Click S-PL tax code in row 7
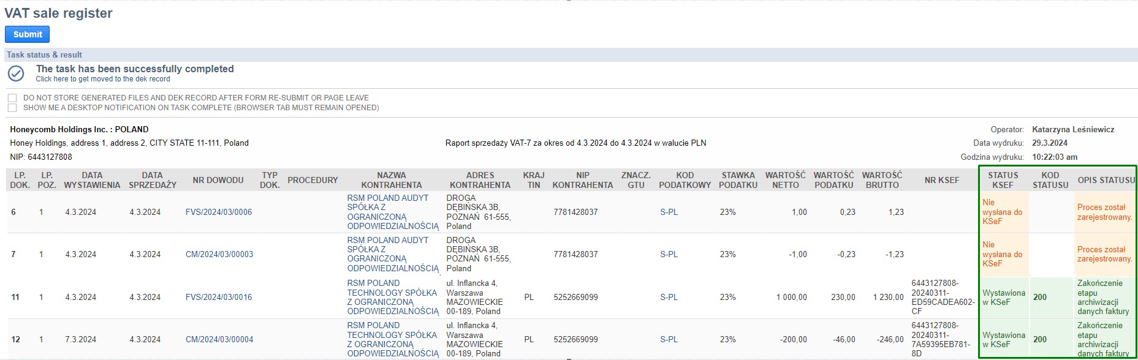Screen dimensions: 1138x360 pos(669,255)
